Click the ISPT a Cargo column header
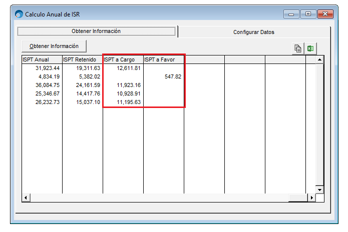 coord(123,59)
